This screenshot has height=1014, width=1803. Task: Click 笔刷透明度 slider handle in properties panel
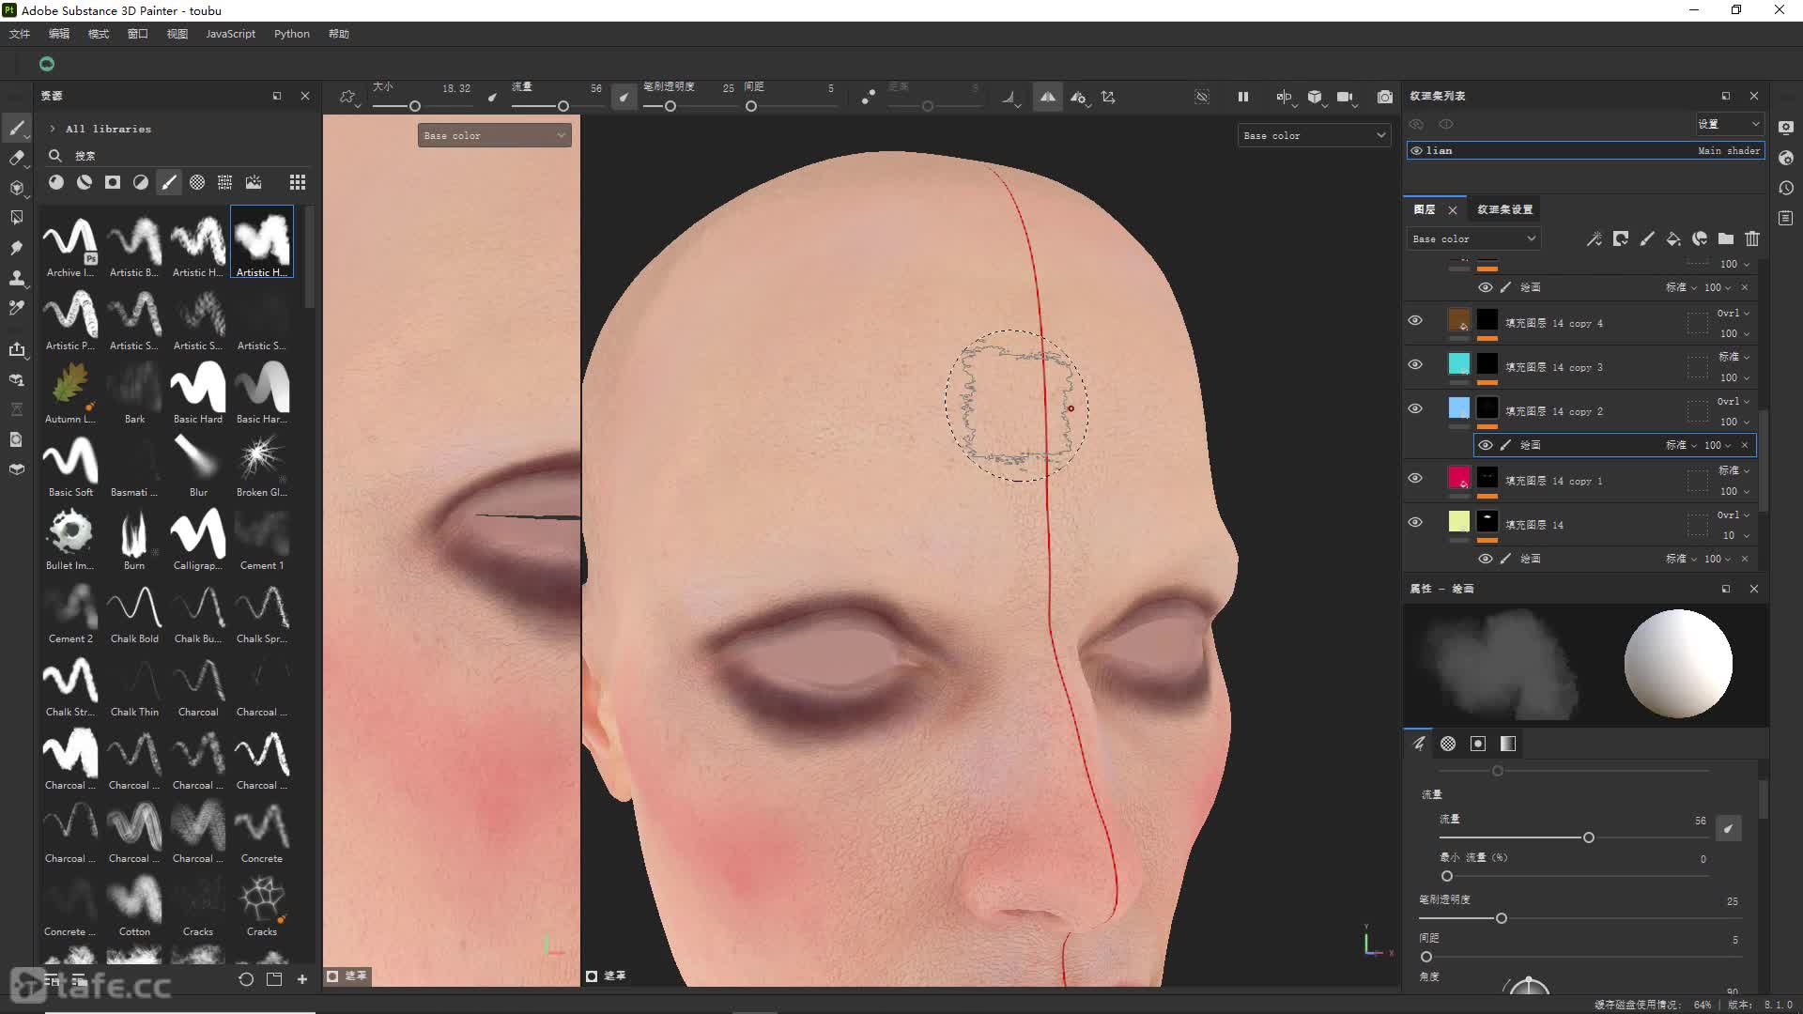pyautogui.click(x=1502, y=918)
